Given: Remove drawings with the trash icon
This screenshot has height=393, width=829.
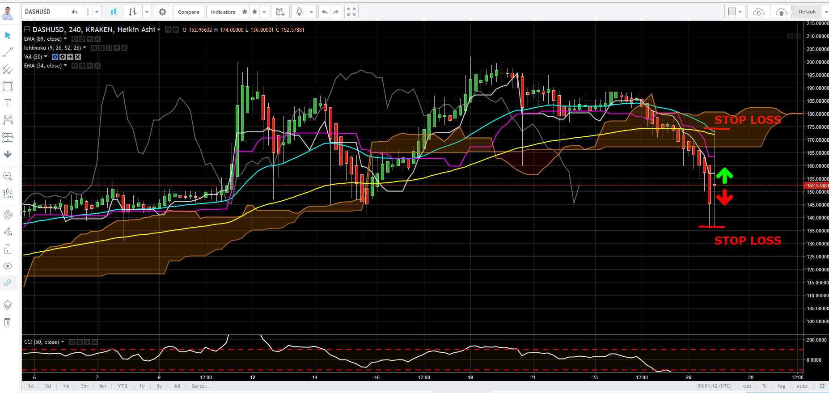Looking at the screenshot, I should (x=8, y=322).
